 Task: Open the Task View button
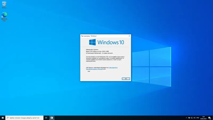click(46, 118)
